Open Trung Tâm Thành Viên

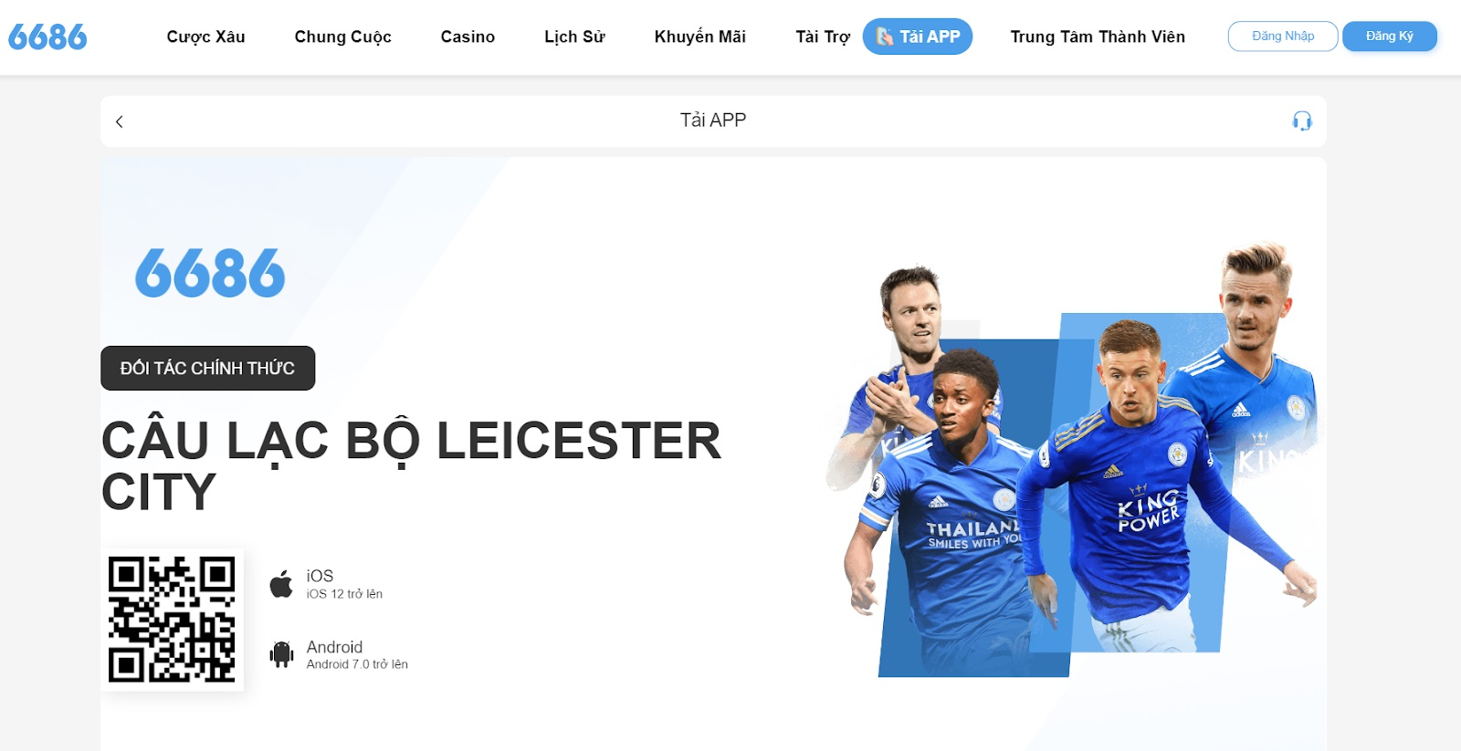coord(1098,37)
